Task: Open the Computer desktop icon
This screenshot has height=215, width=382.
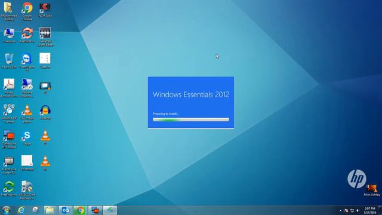Action: coord(9,35)
